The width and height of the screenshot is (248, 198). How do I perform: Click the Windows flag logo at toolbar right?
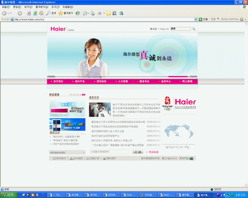tap(244, 7)
